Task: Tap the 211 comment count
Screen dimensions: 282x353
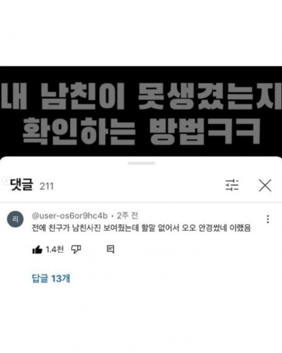Action: click(x=47, y=186)
